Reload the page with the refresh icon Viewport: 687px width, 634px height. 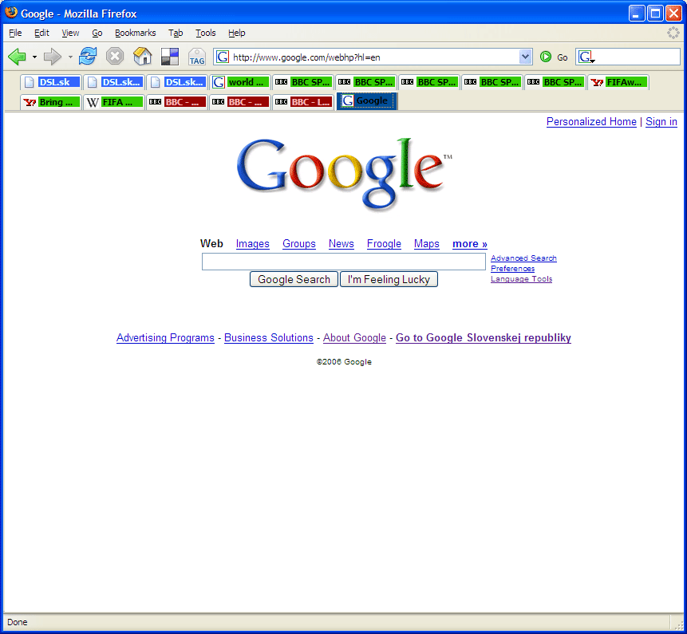[x=88, y=57]
